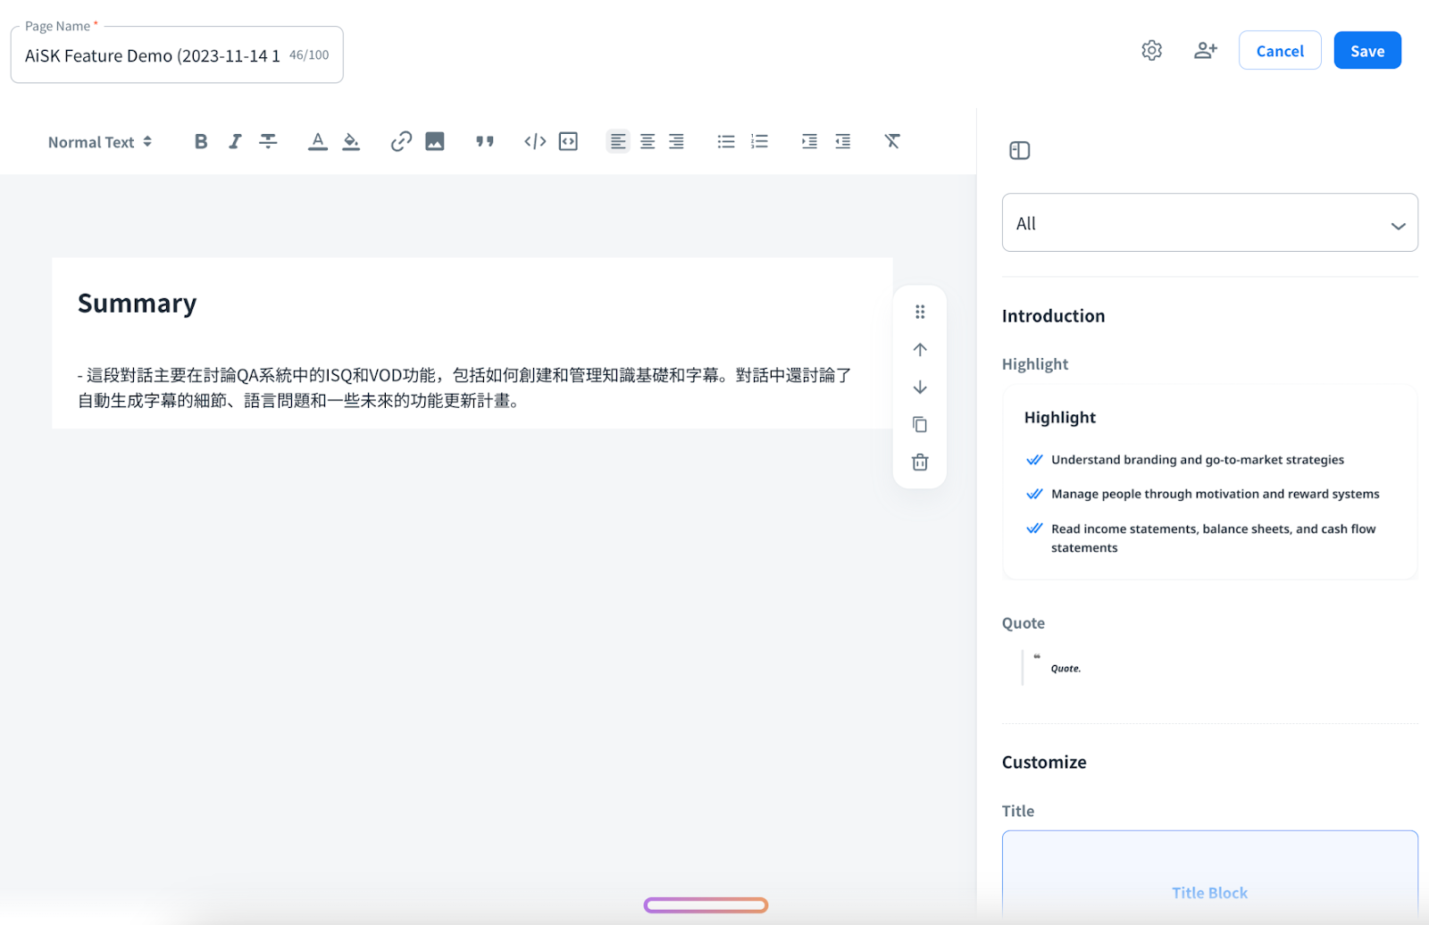Open text color picker
Screen dimensions: 1429x925
click(317, 141)
